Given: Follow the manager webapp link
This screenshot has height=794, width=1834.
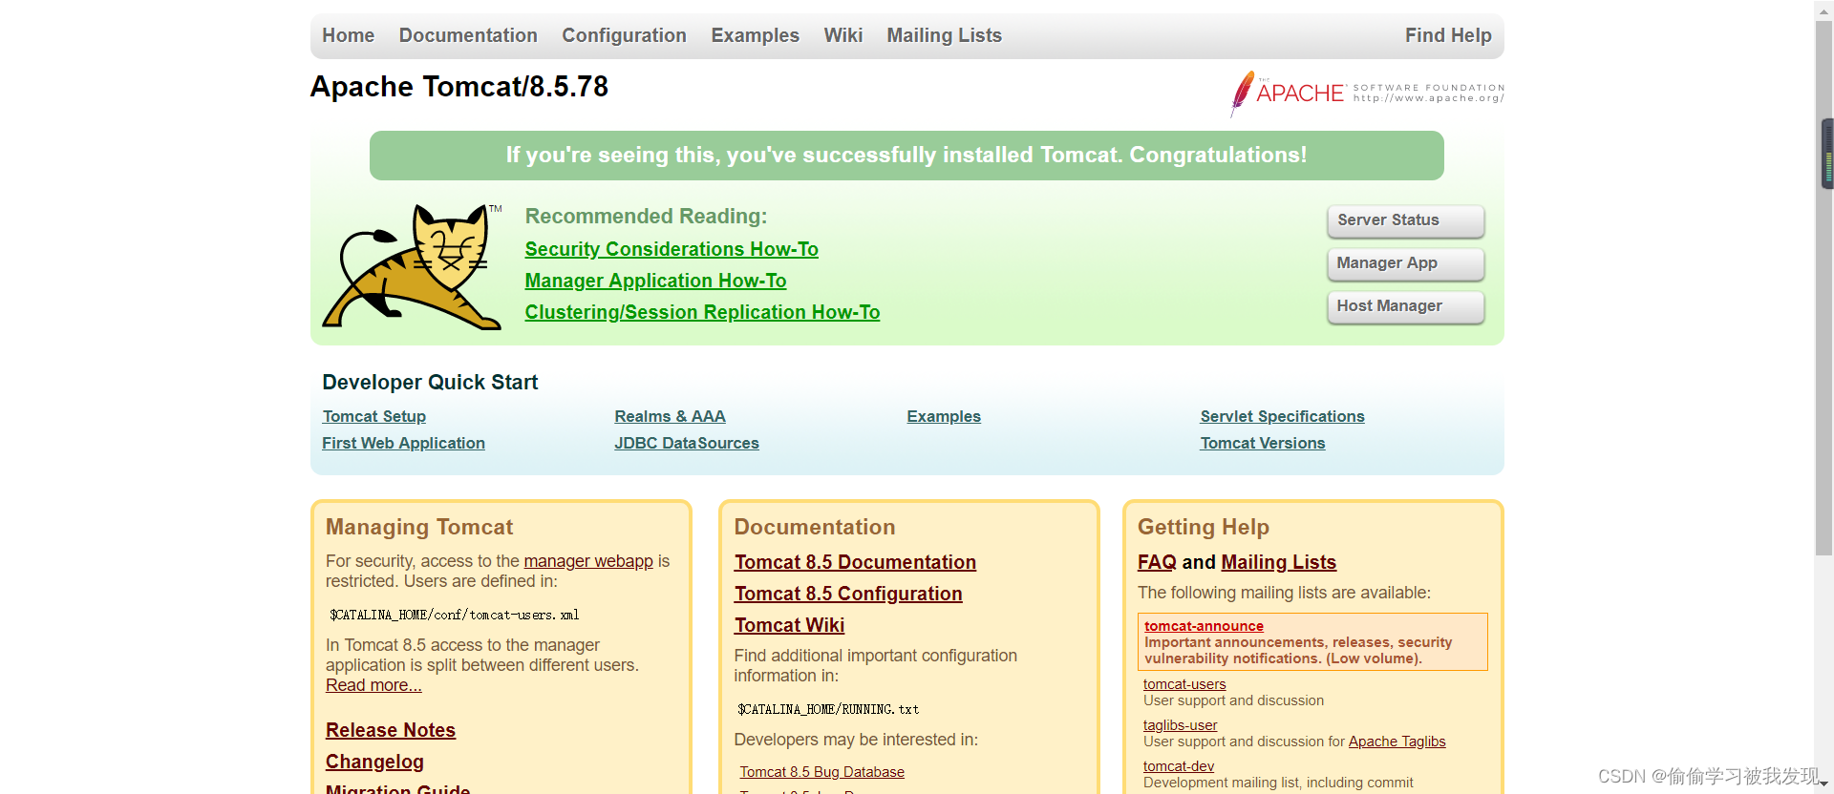Looking at the screenshot, I should 588,561.
